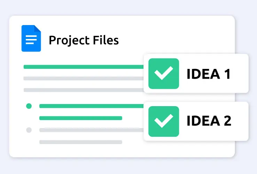Image resolution: width=257 pixels, height=174 pixels.
Task: Click the long gray line beside gray bullet
Action: 92,130
